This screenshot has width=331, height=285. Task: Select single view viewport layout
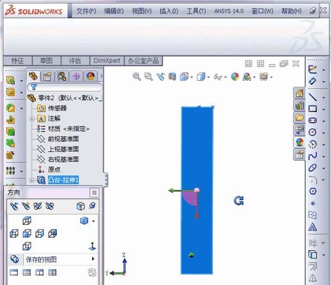coord(14,273)
